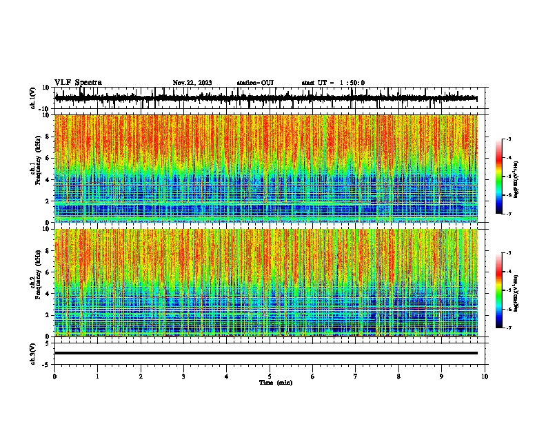Viewport: 546px width, 422px height.
Task: Click the '4' kHz tick on ch.2 spectrogram
Action: click(x=48, y=294)
